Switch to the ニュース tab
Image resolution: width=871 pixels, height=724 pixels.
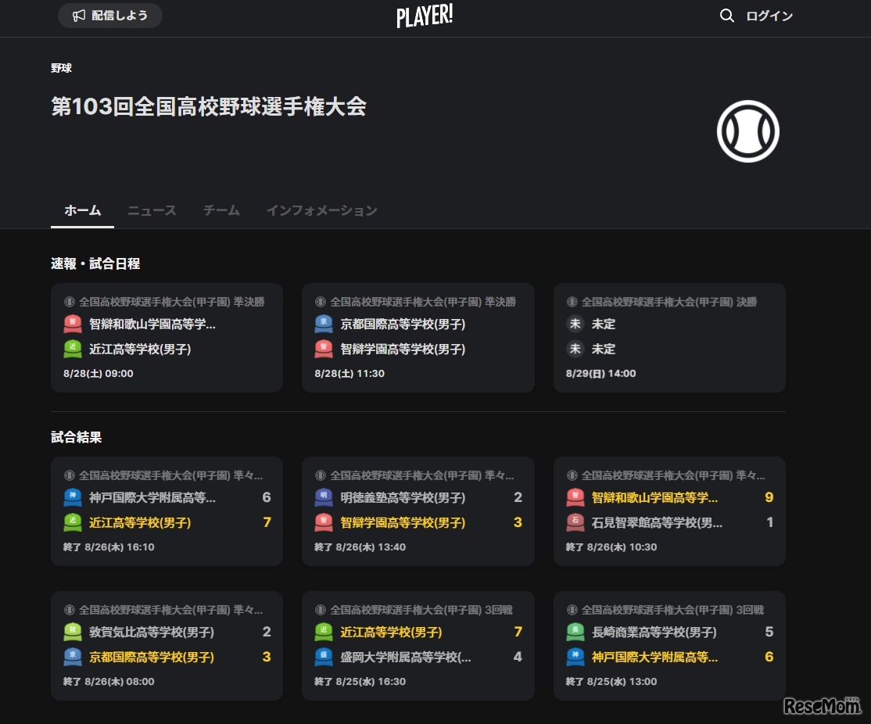coord(152,210)
